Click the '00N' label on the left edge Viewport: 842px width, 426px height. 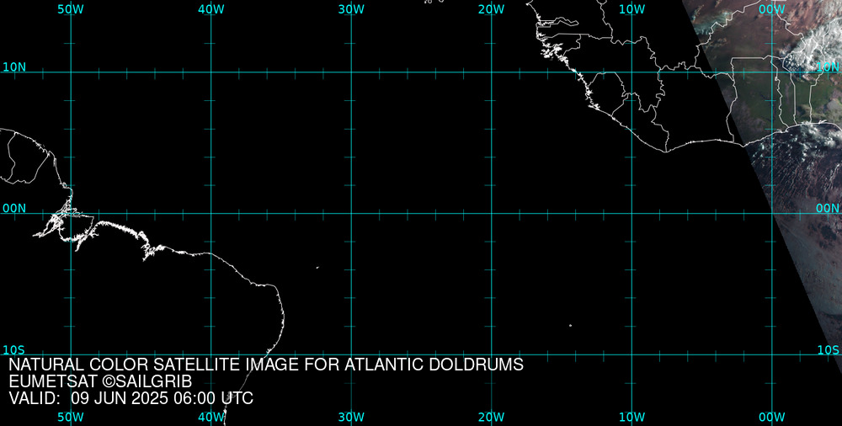[x=14, y=209]
